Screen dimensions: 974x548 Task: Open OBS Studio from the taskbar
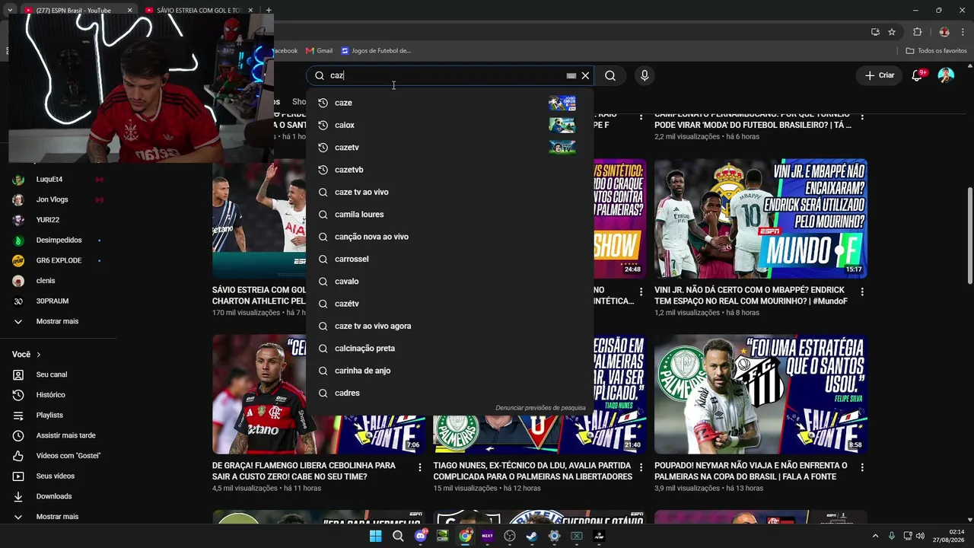pyautogui.click(x=510, y=536)
